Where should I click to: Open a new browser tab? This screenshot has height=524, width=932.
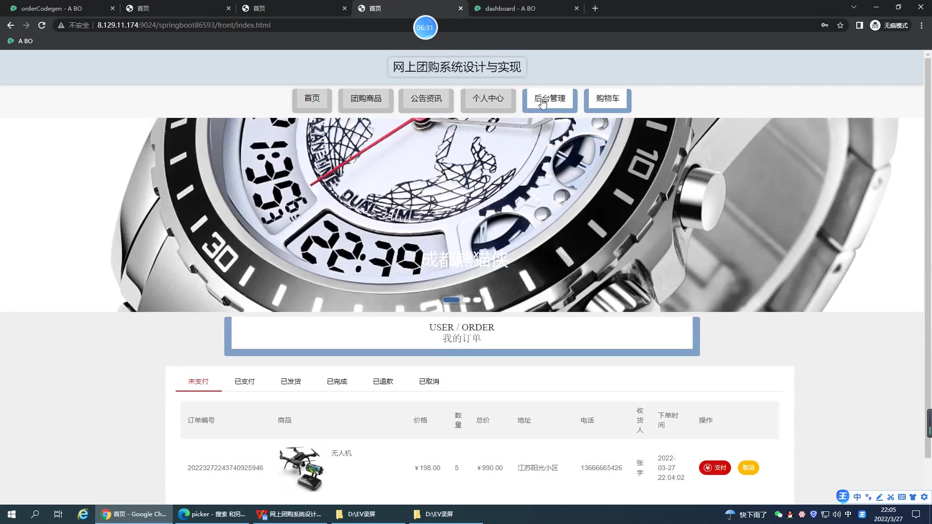click(x=595, y=8)
